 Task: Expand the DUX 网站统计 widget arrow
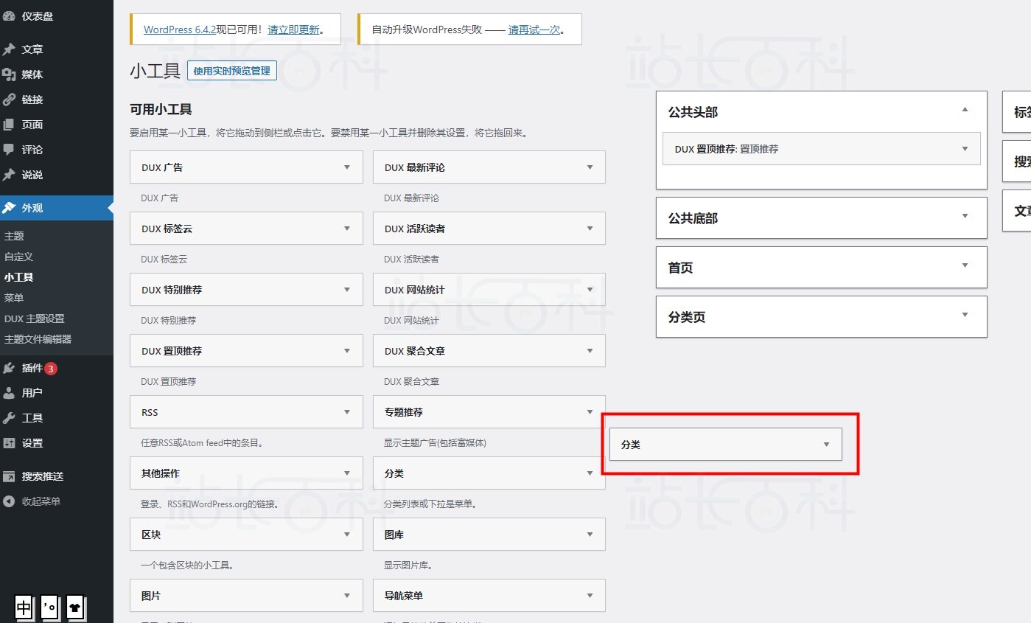(x=590, y=290)
